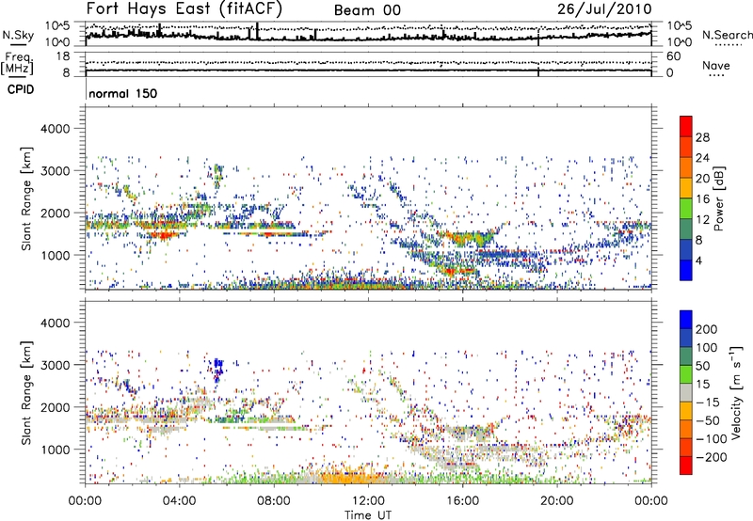The width and height of the screenshot is (753, 521).
Task: Click the blue velocity cluster near 05:30 at 3000 km
Action: tap(218, 367)
